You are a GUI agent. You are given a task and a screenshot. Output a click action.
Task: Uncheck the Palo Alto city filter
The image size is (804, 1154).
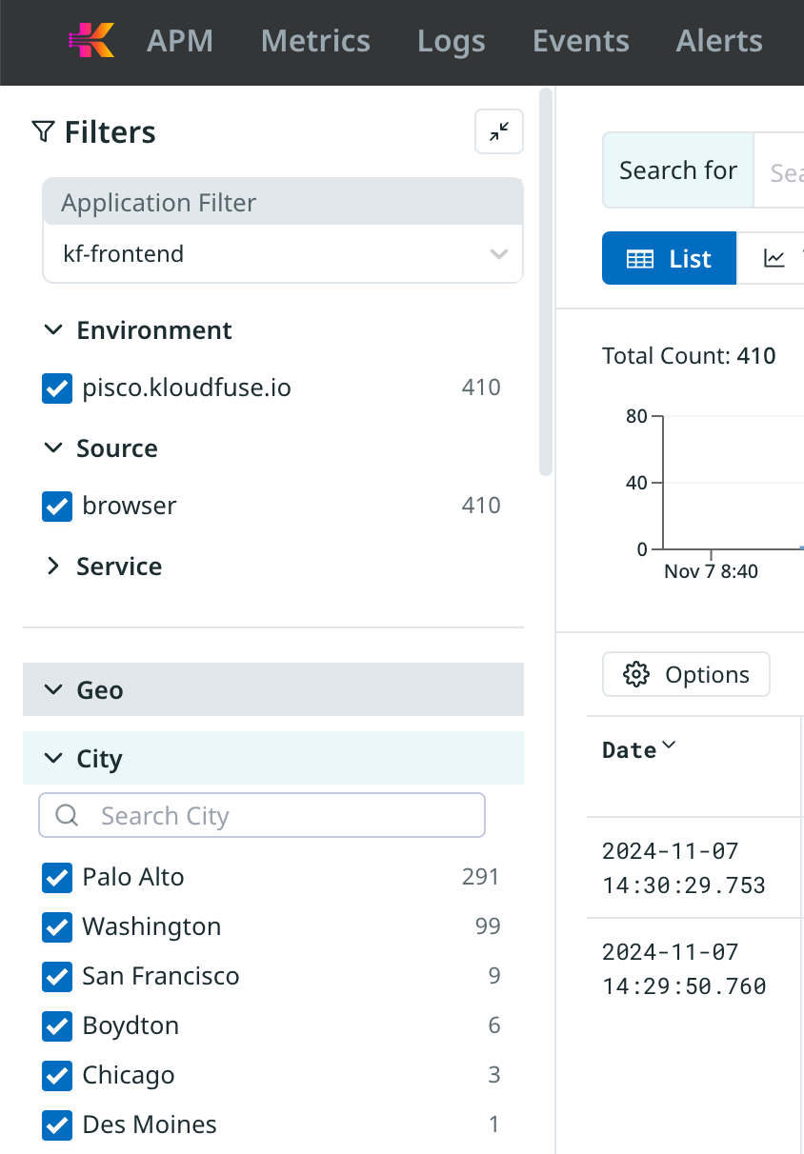coord(58,878)
